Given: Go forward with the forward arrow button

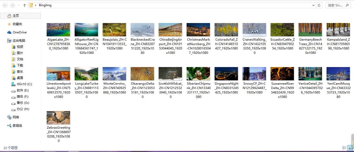Looking at the screenshot, I should click(x=12, y=5).
